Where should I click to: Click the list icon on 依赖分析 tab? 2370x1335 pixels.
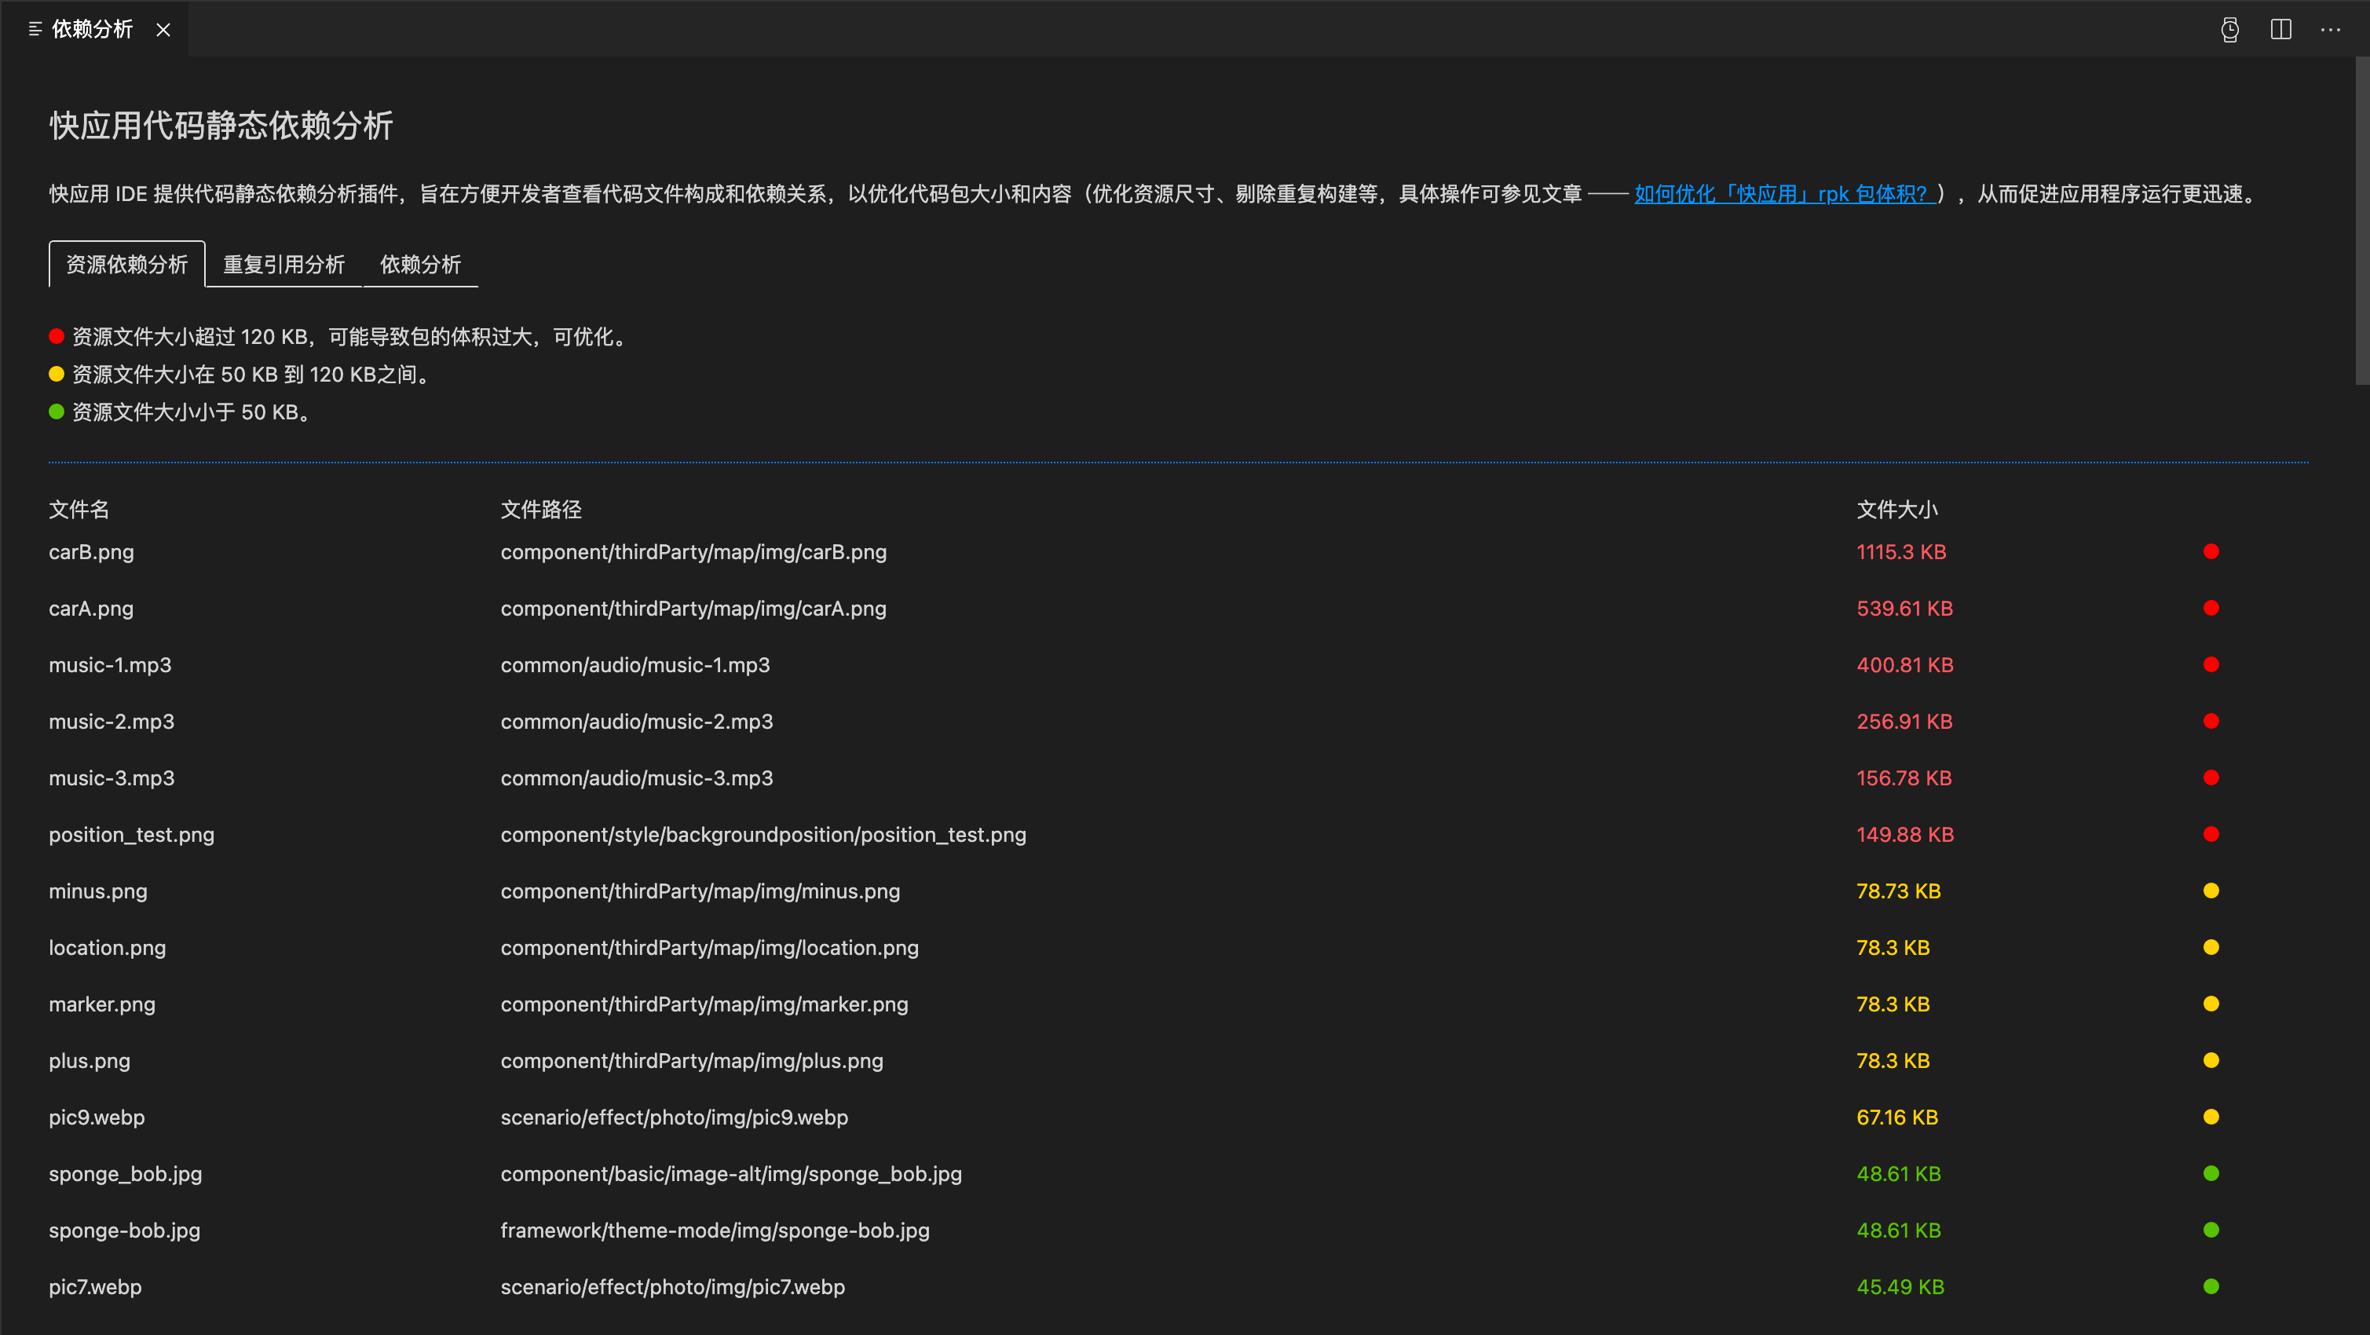pos(35,29)
